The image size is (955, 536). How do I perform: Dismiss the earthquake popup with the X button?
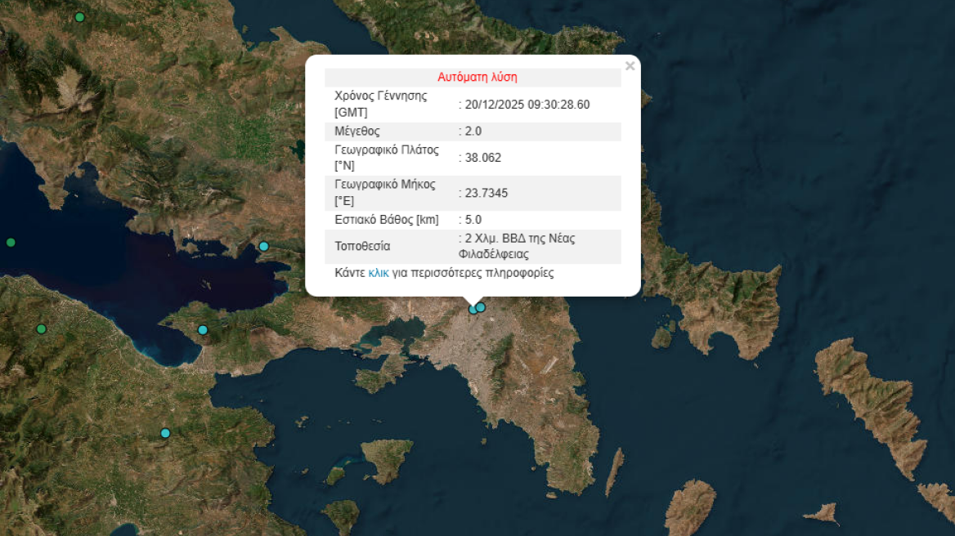coord(630,65)
